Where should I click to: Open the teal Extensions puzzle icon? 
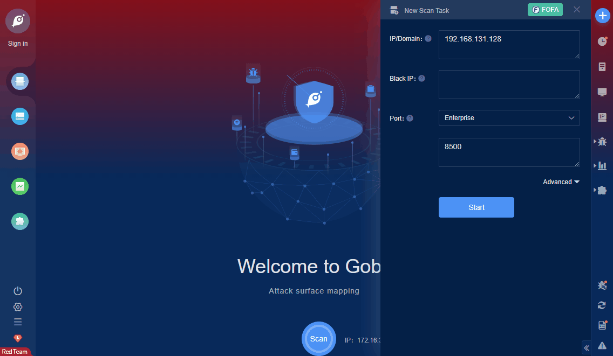pyautogui.click(x=20, y=222)
